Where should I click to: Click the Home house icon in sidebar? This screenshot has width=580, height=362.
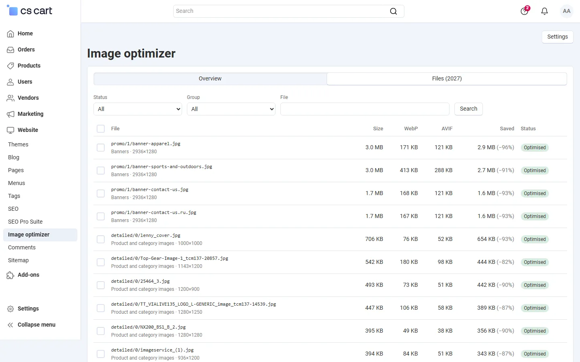(x=10, y=34)
